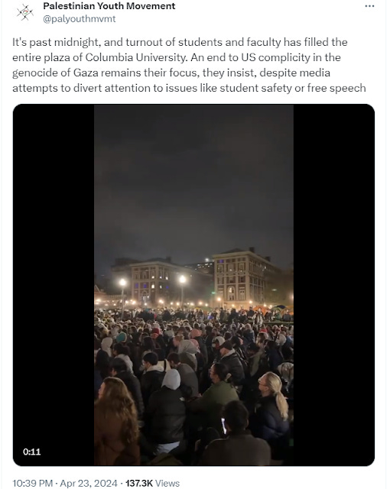390x489 pixels.
Task: Click the Apr 23, 2024 date
Action: tap(89, 483)
